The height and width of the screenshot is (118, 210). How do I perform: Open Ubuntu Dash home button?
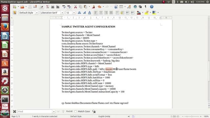coord(5,9)
